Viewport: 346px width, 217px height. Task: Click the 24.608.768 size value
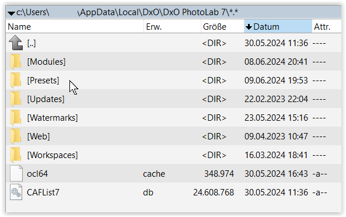click(x=214, y=192)
